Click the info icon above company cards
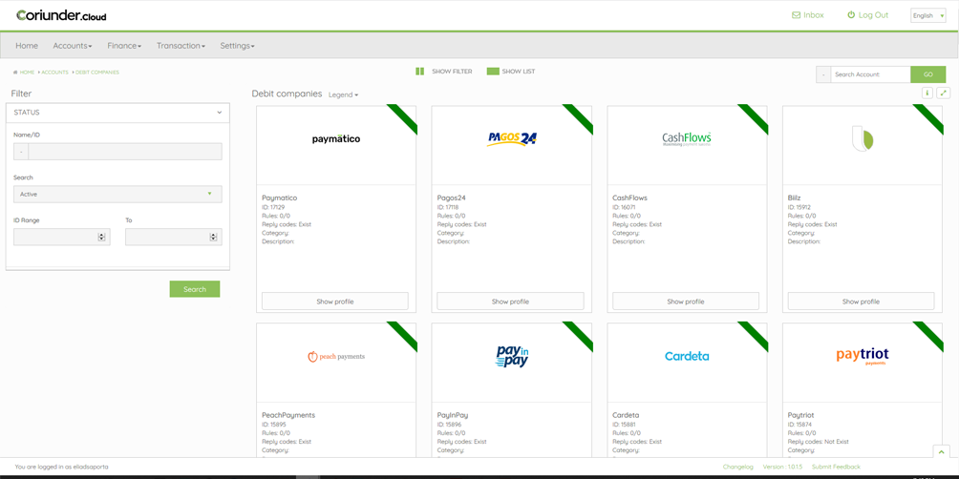Viewport: 959px width, 479px height. pos(927,94)
